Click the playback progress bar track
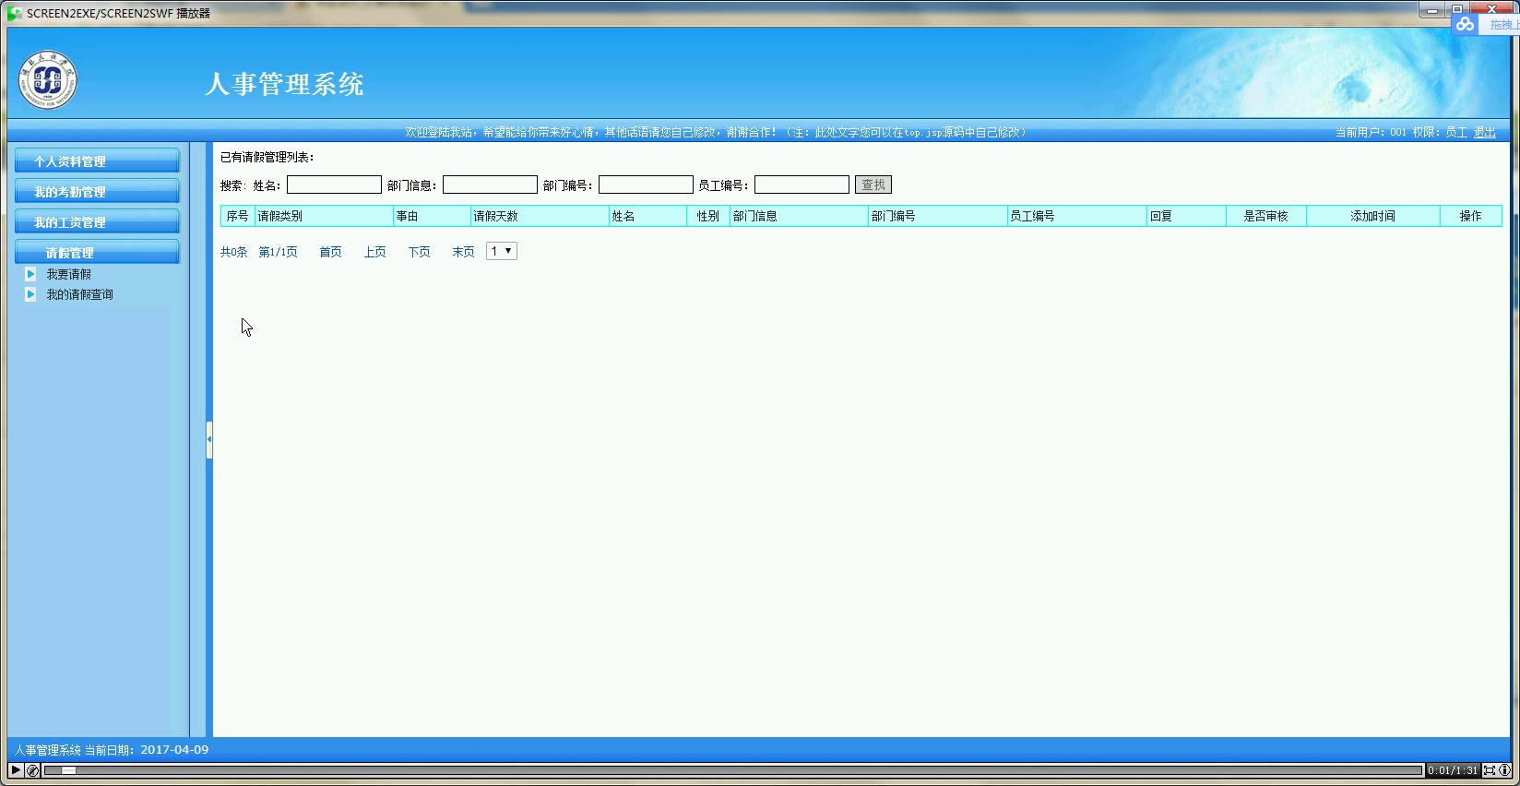This screenshot has width=1520, height=786. point(733,769)
